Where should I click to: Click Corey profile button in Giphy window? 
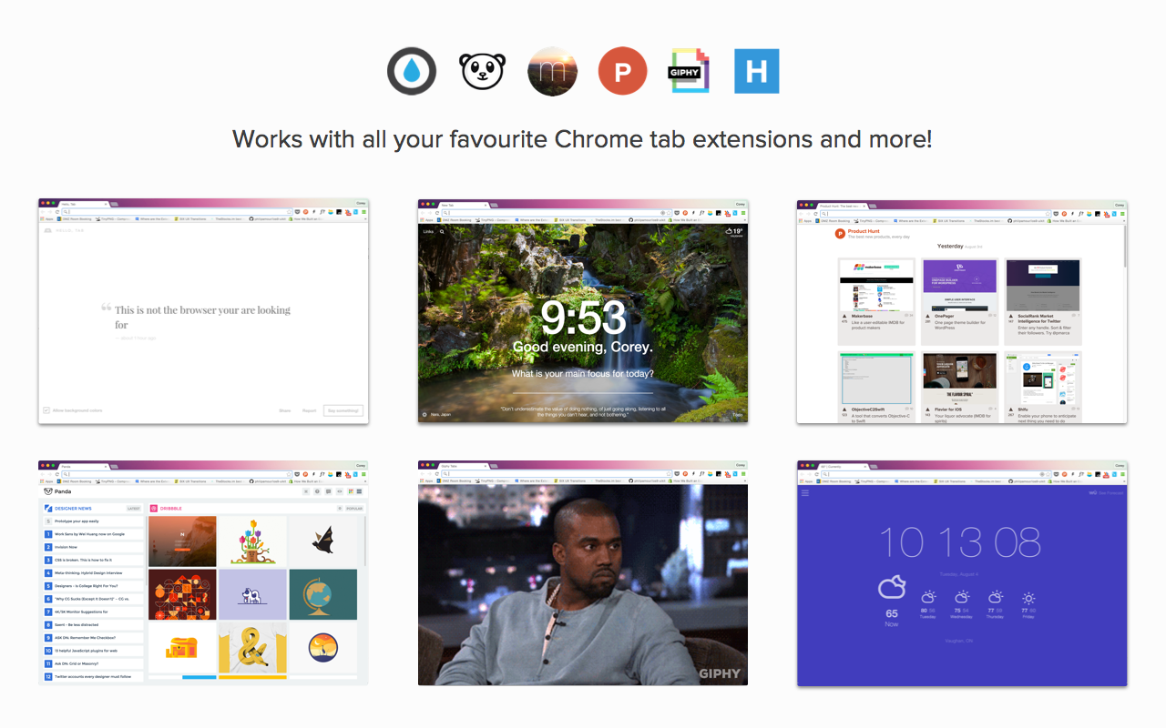point(740,466)
